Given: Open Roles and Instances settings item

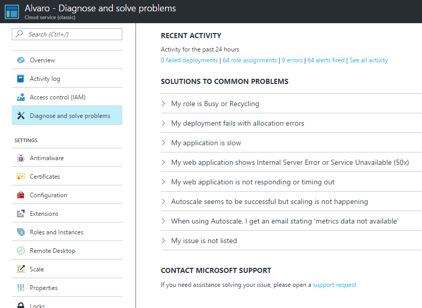Looking at the screenshot, I should tap(67, 232).
